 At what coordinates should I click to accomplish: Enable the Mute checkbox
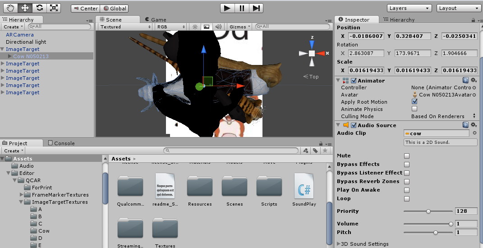[407, 156]
